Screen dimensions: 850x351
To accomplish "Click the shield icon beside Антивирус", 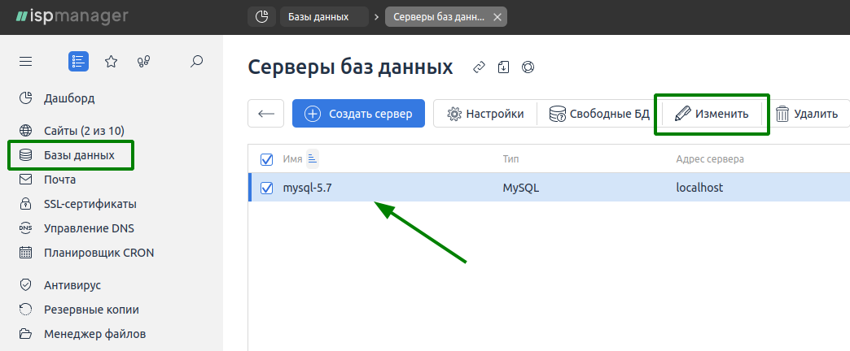I will point(25,284).
